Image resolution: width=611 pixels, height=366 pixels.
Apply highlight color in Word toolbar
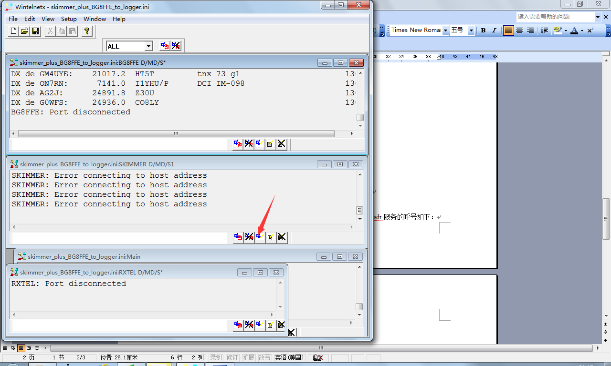coord(558,30)
